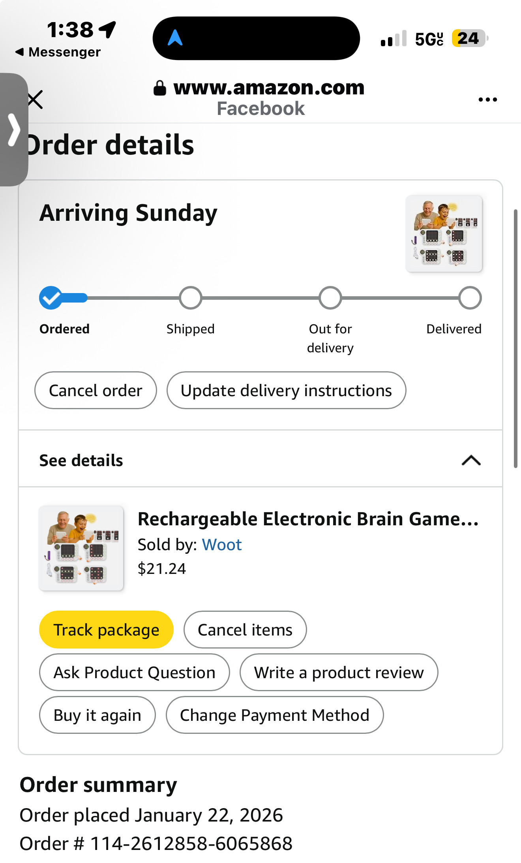Tap the padlock secure site icon

[159, 88]
